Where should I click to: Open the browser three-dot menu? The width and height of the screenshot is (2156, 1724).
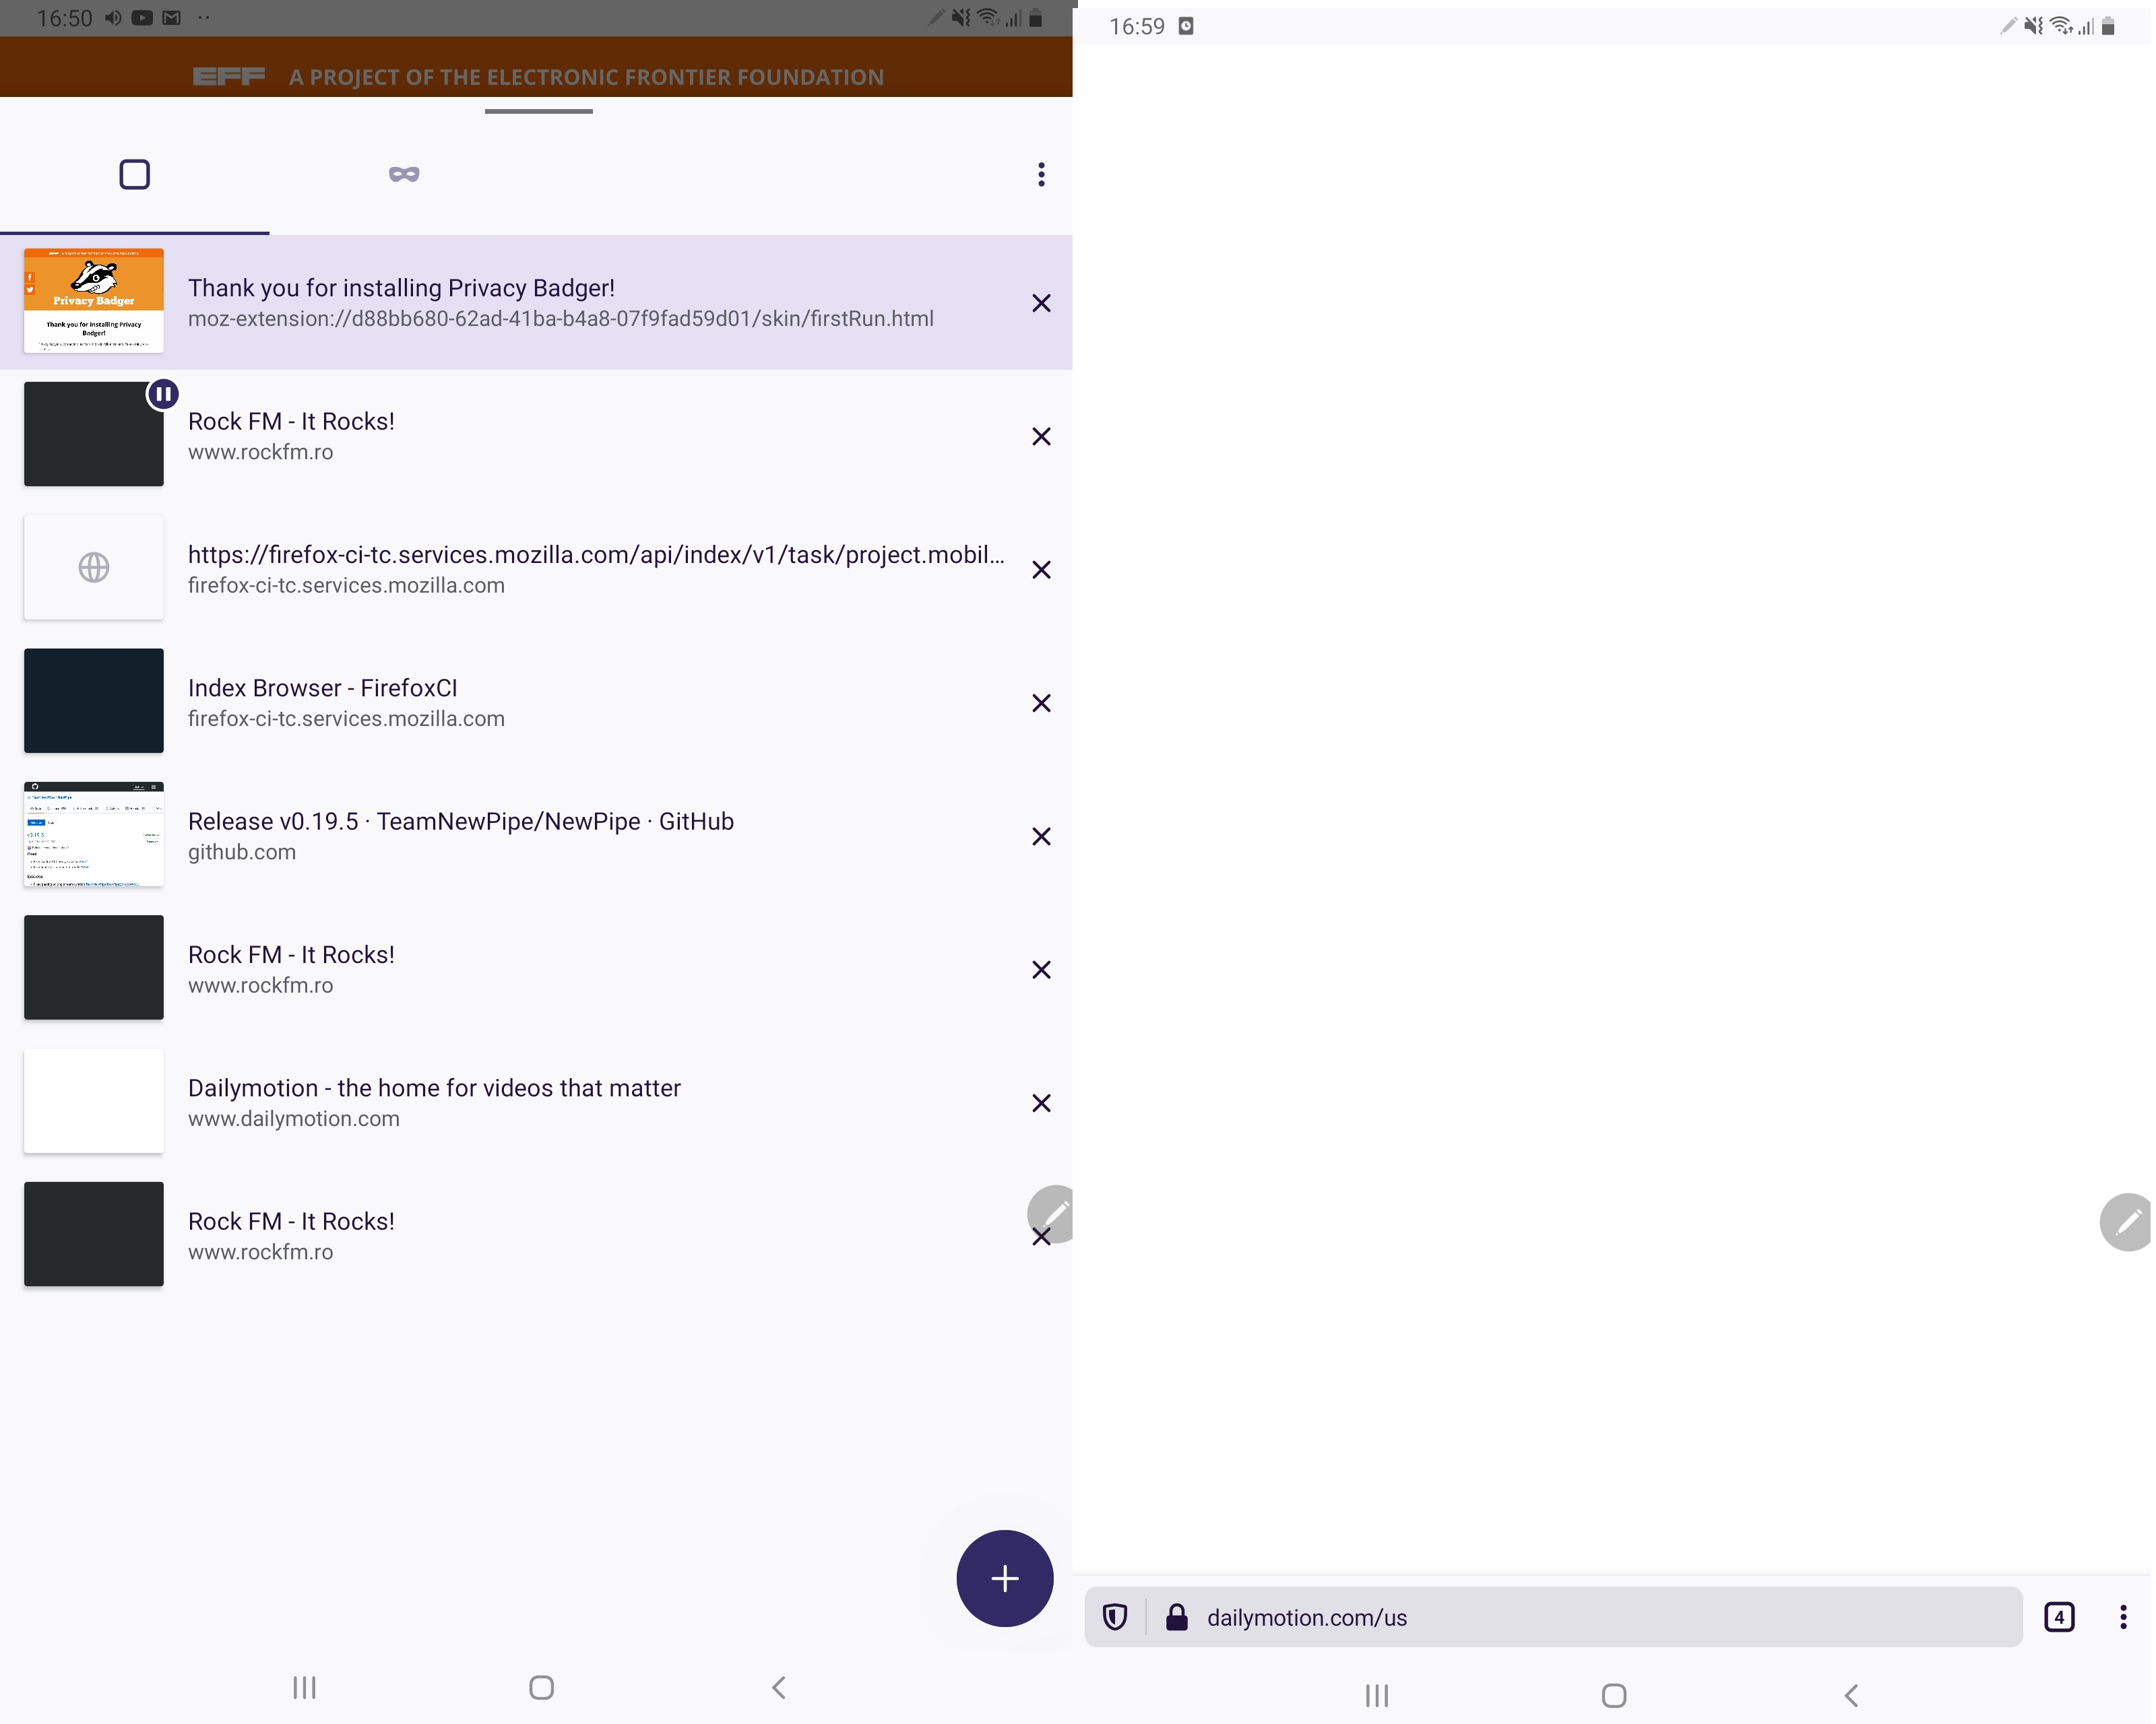pyautogui.click(x=2123, y=1617)
